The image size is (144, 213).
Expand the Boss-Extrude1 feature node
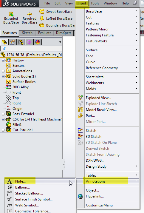tap(3, 114)
